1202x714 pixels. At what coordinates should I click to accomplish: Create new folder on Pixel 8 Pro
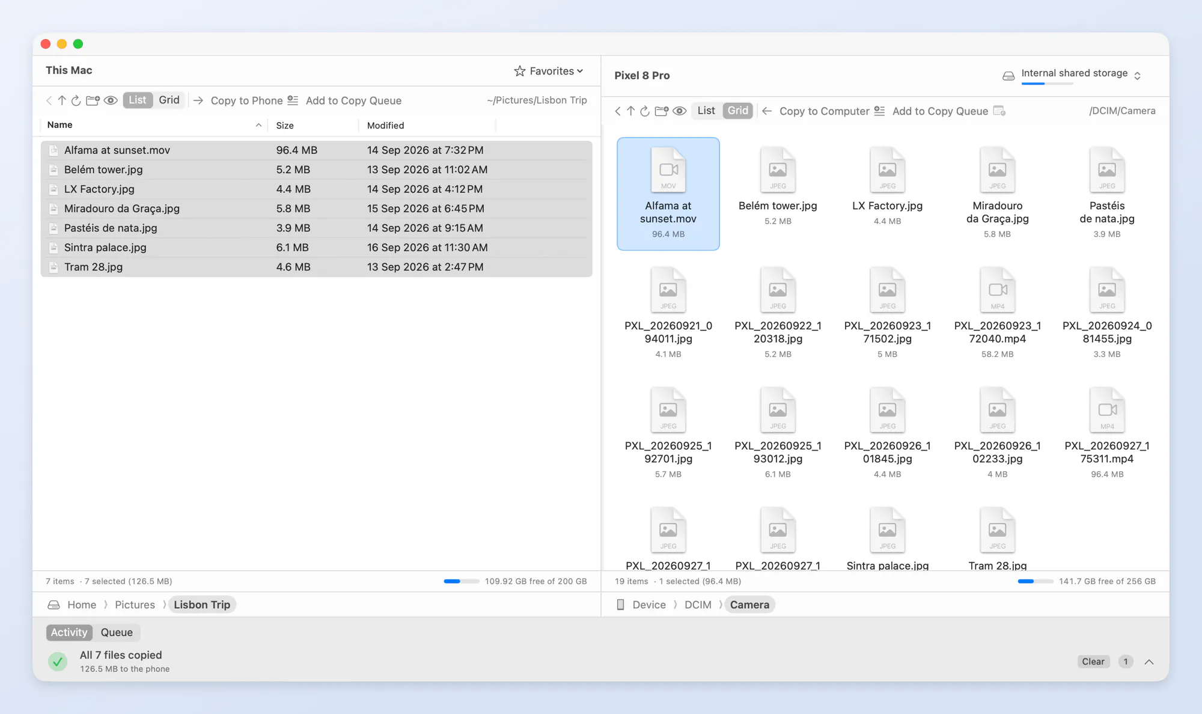662,111
